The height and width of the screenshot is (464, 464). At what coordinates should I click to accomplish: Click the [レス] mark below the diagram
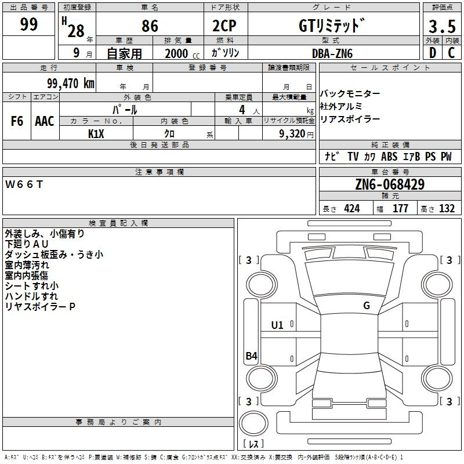(x=253, y=444)
